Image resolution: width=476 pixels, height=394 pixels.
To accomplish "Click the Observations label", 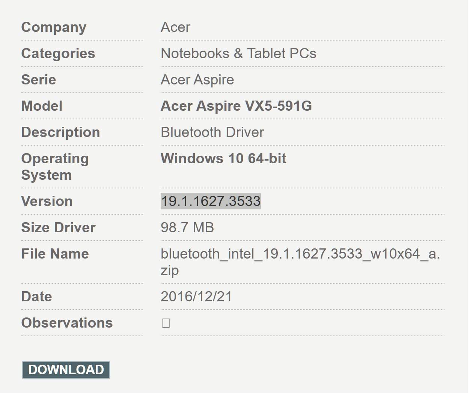I will coord(67,323).
